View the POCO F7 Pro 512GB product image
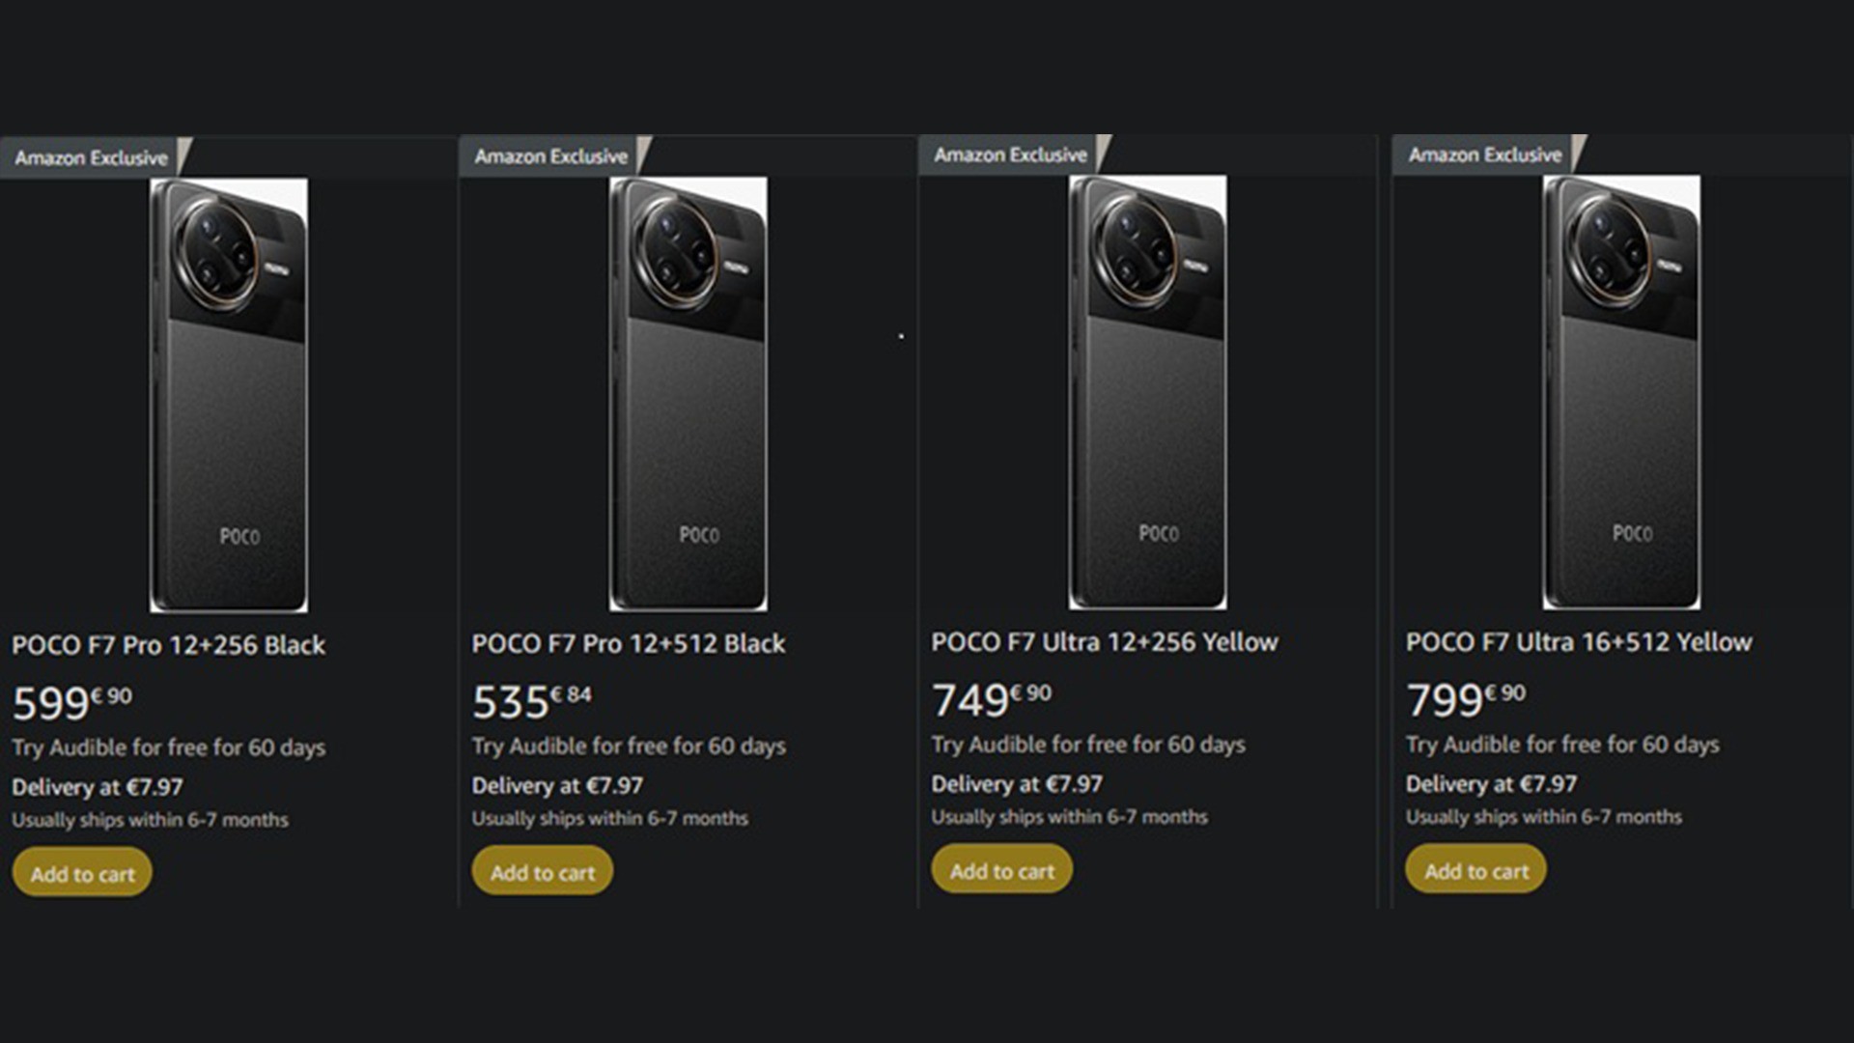Viewport: 1854px width, 1043px height. [x=686, y=386]
